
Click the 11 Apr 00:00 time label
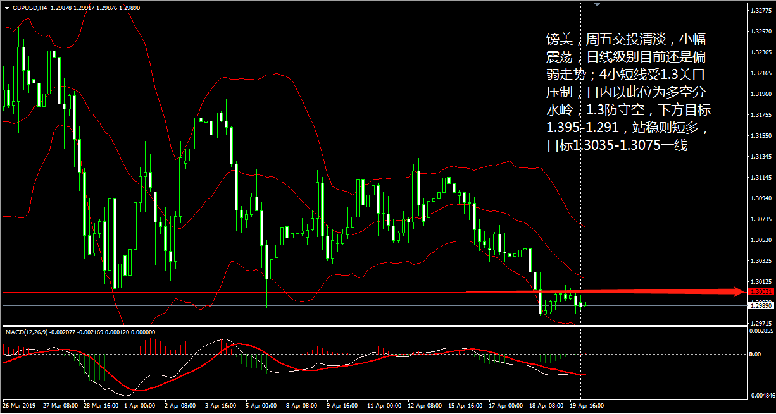pyautogui.click(x=383, y=406)
